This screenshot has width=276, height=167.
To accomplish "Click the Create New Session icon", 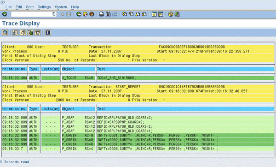I will point(154,14).
